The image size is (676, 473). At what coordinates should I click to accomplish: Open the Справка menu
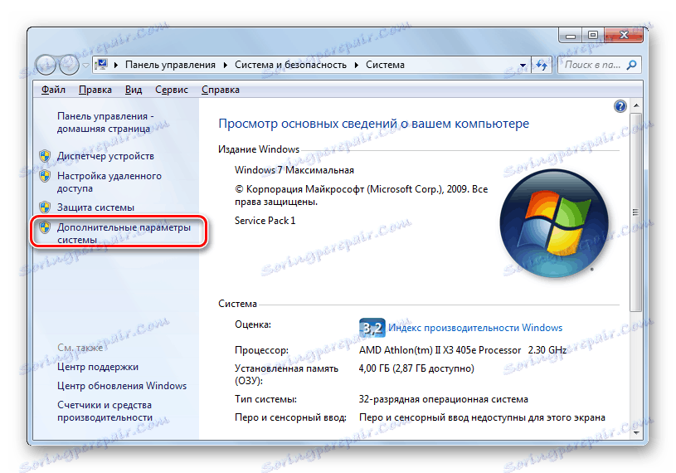pyautogui.click(x=221, y=90)
